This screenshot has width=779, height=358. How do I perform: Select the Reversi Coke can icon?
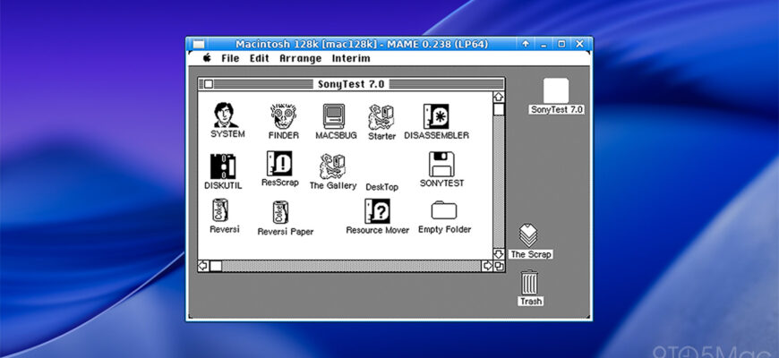click(220, 210)
